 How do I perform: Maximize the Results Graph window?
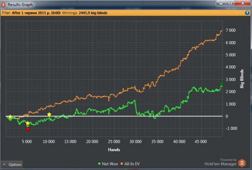coord(230,3)
